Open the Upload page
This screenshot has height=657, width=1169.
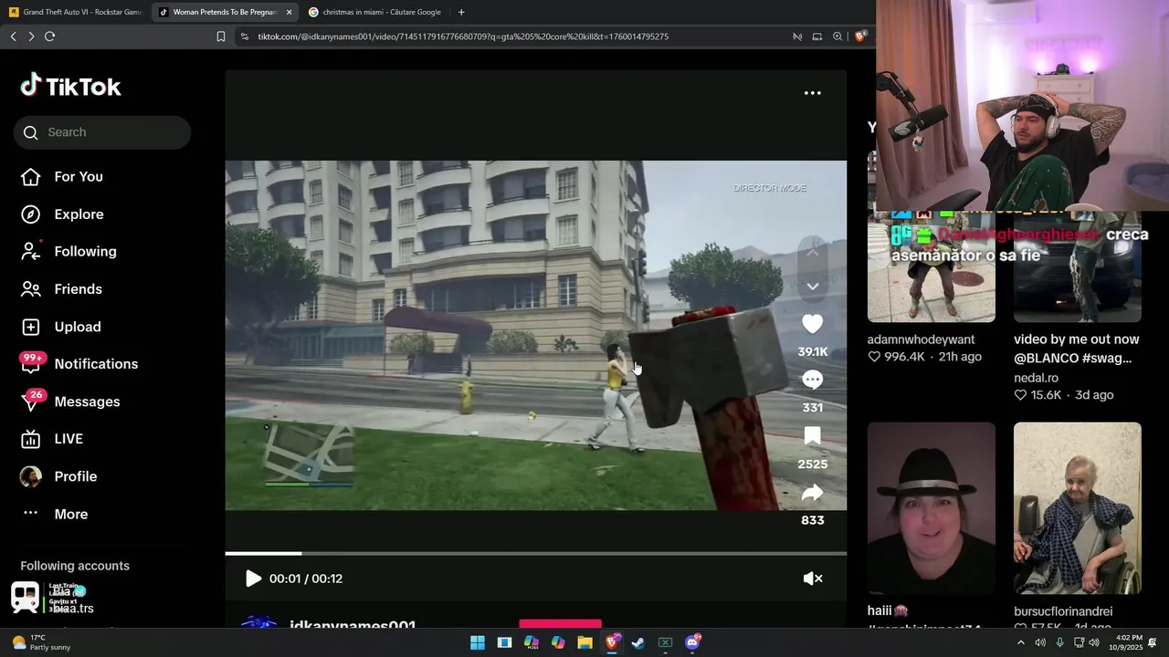point(60,327)
